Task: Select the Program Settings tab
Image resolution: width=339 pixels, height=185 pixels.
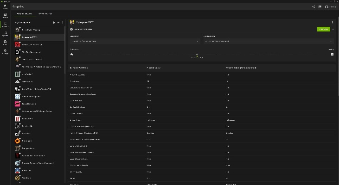Action: pos(24,13)
